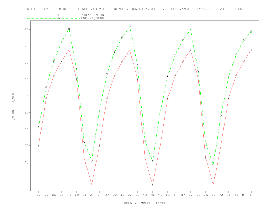Click the x-axis tick label 00

pos(39,195)
